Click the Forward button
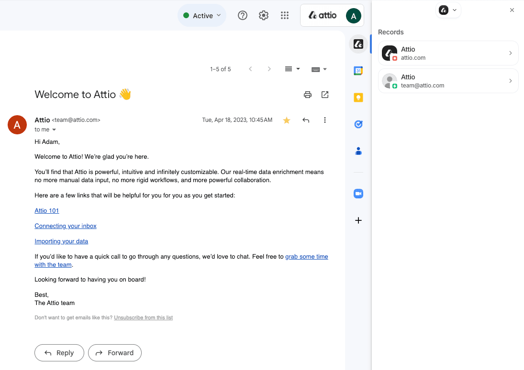Viewport: 524px width, 370px height. [115, 353]
